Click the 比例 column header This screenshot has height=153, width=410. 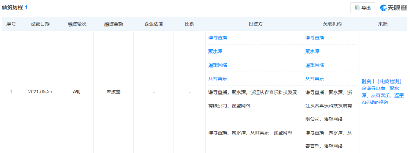point(189,24)
